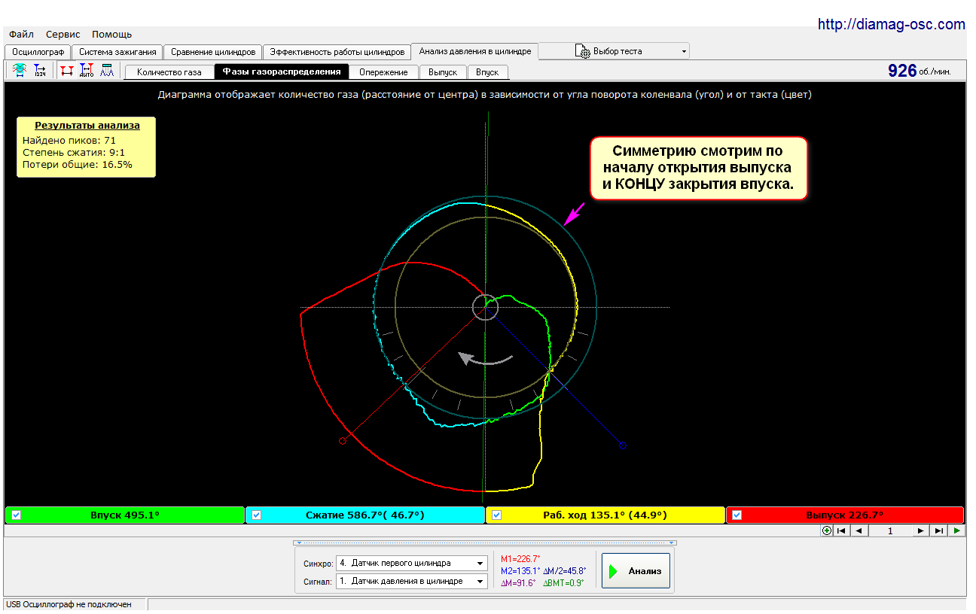976x614 pixels.
Task: Click the M2=135.1° value
Action: pos(520,571)
